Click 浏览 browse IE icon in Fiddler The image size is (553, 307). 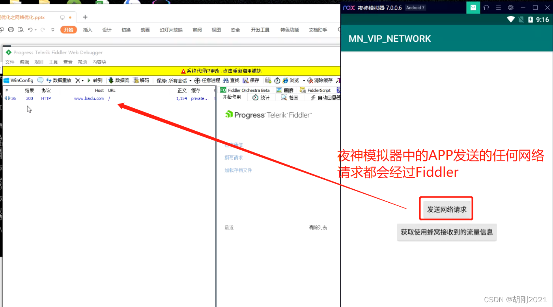click(x=291, y=80)
